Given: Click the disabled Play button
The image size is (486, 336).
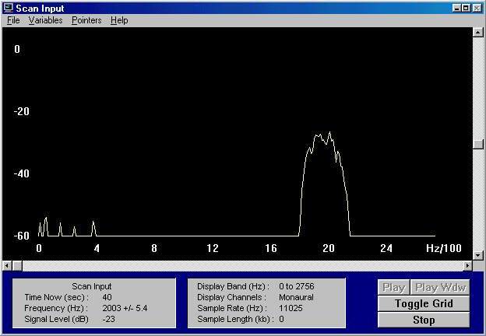Looking at the screenshot, I should pyautogui.click(x=393, y=288).
